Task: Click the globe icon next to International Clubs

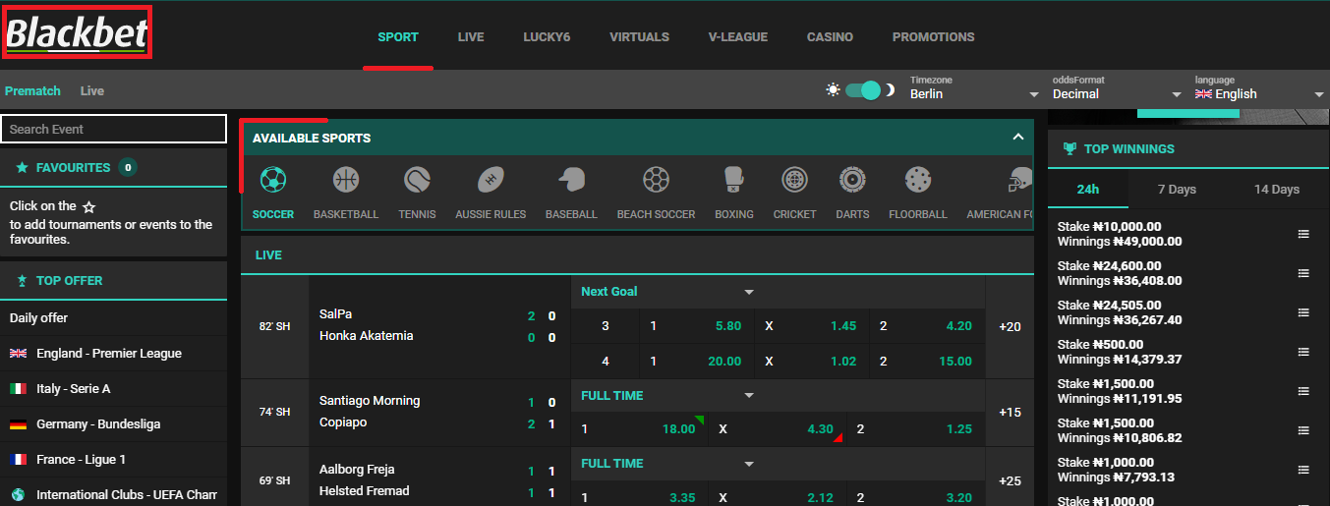Action: pos(18,495)
